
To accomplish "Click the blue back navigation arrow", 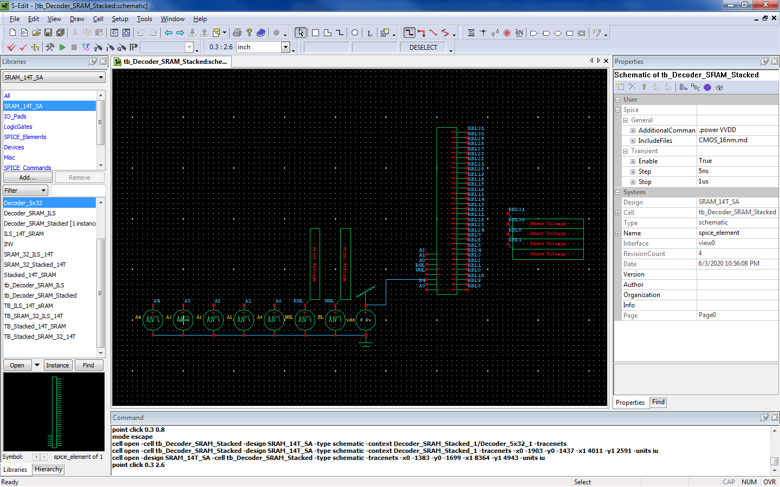I will point(168,33).
